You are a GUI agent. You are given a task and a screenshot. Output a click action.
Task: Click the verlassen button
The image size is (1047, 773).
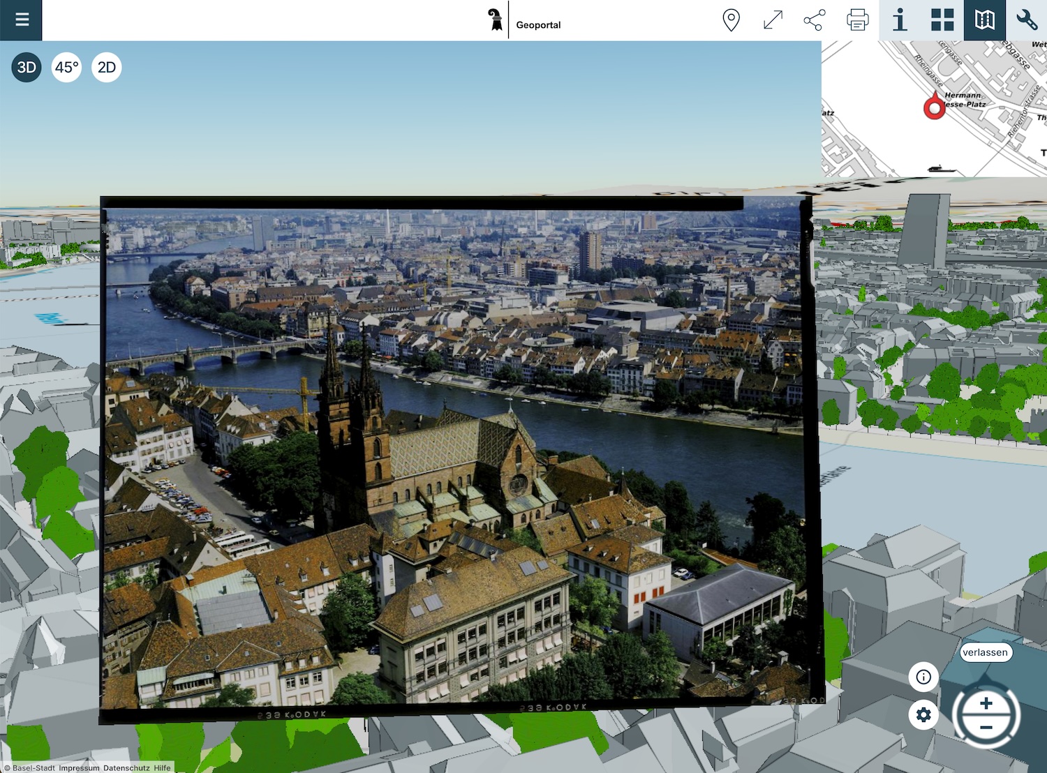(985, 652)
